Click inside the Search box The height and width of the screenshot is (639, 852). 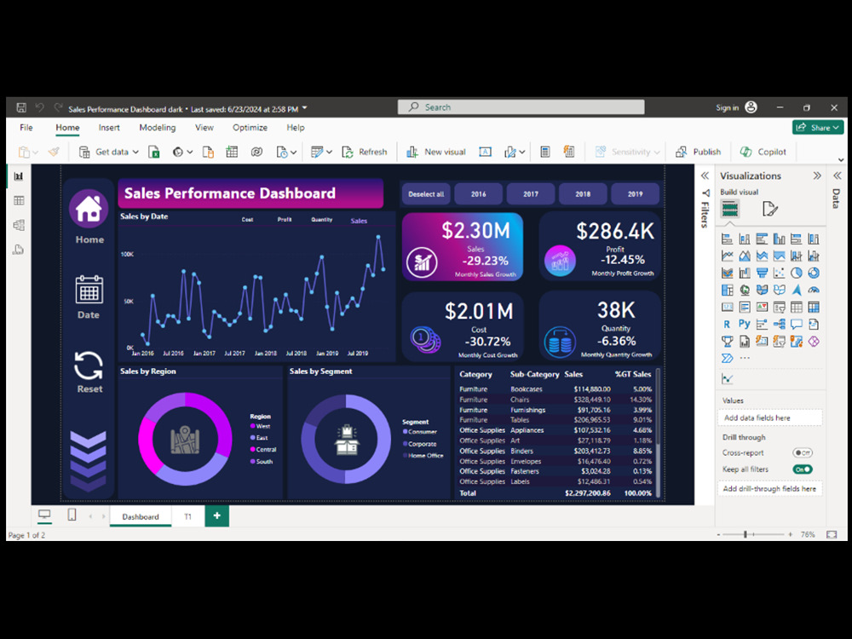tap(522, 106)
